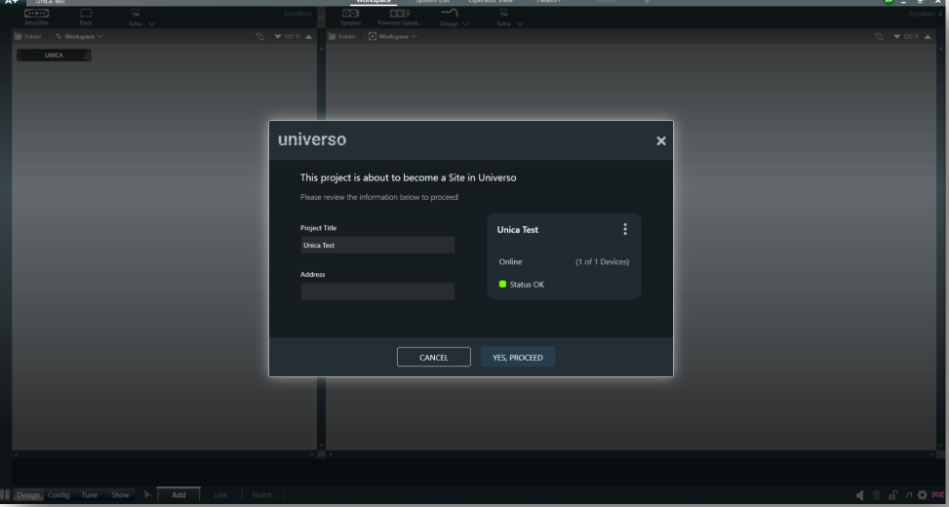
Task: Expand the Groups dropdown arrow
Action: pos(465,24)
